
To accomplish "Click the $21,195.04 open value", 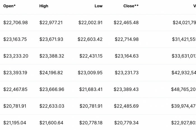I will (x=15, y=123).
